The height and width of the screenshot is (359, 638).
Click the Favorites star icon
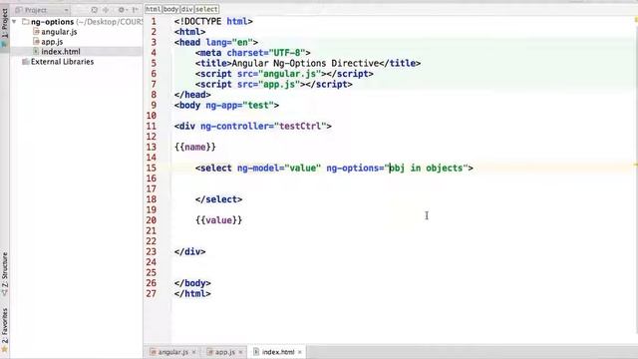pyautogui.click(x=4, y=350)
